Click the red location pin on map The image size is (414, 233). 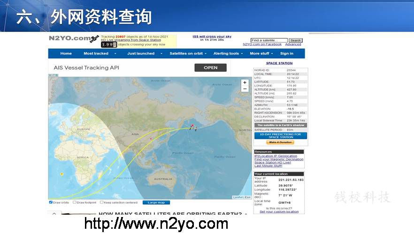point(193,126)
